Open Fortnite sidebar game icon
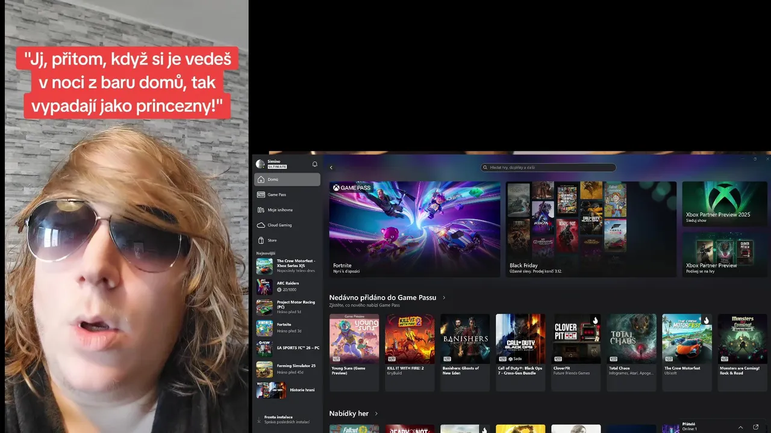Viewport: 771px width, 433px height. pos(264,328)
